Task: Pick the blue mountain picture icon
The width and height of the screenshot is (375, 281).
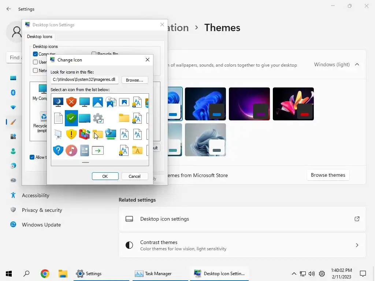Action: click(97, 102)
